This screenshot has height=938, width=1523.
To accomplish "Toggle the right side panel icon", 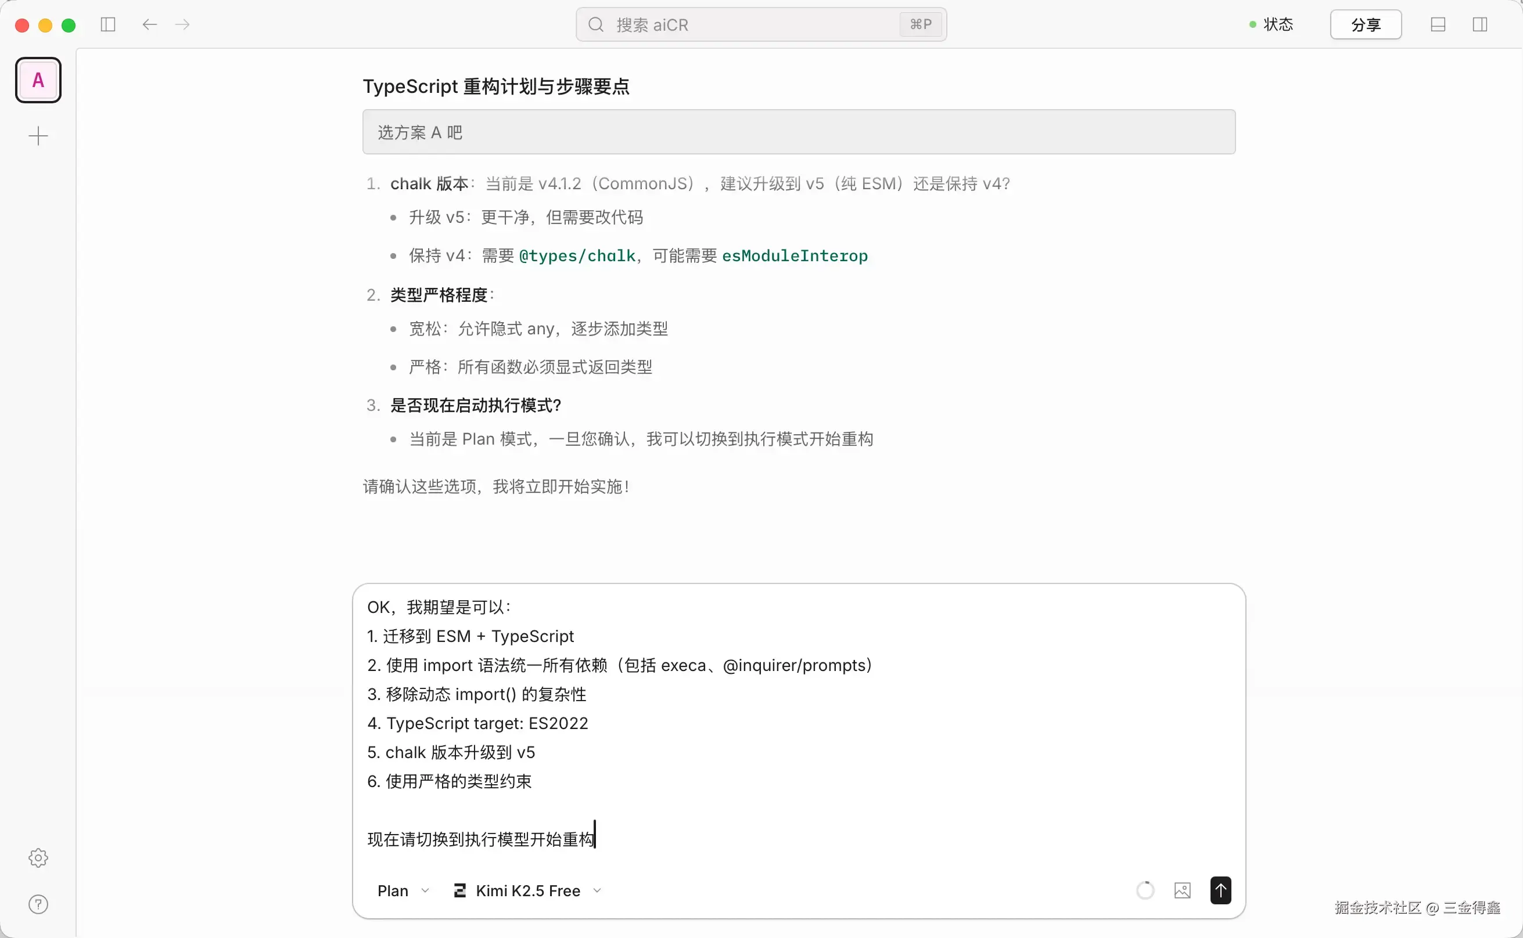I will click(x=1479, y=25).
